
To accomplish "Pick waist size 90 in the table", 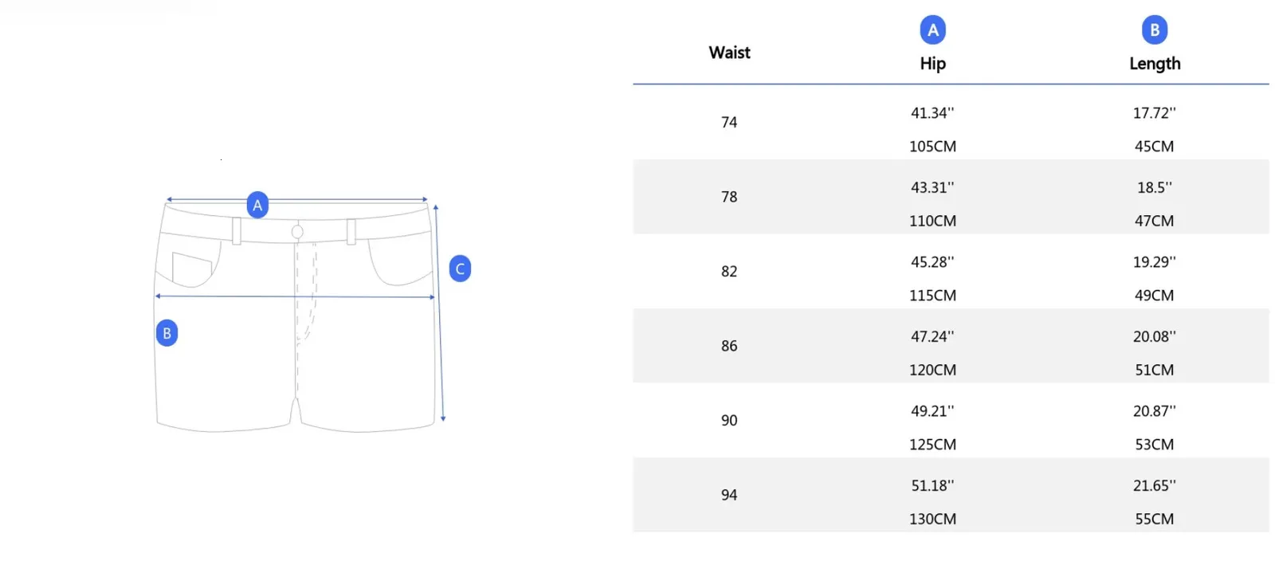I will click(x=729, y=421).
